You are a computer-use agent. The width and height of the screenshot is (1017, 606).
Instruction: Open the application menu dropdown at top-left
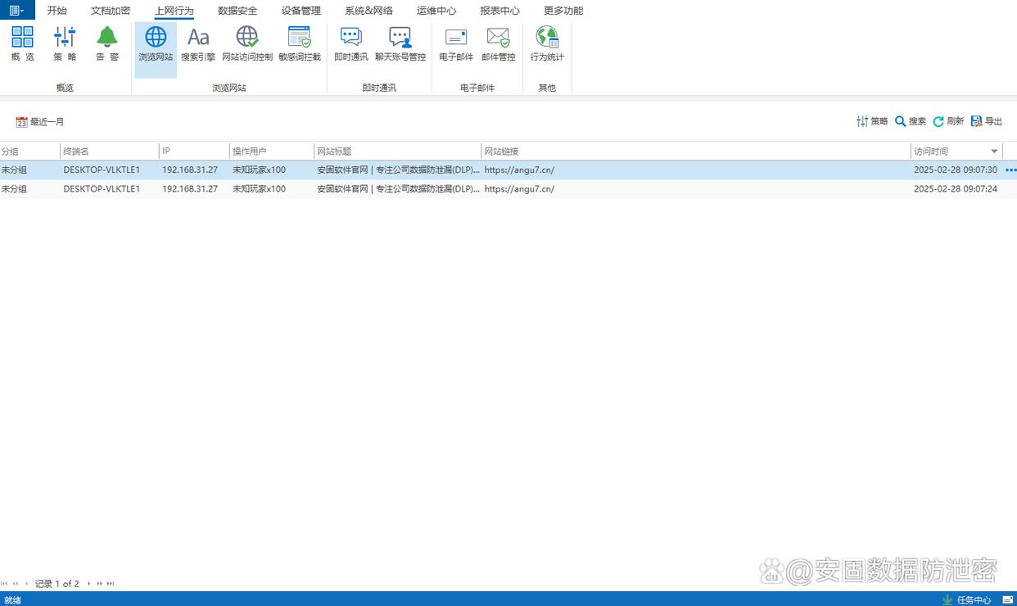coord(17,10)
